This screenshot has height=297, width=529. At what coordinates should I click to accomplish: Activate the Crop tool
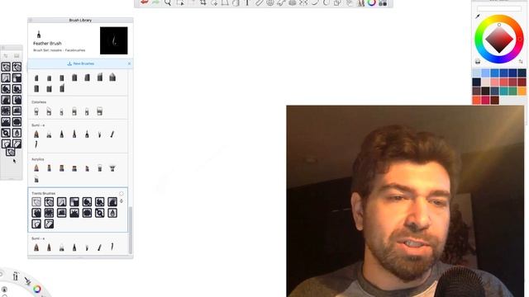(203, 2)
